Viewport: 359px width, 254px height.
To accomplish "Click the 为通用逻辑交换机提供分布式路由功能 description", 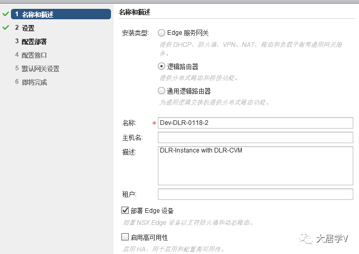I will pos(214,102).
